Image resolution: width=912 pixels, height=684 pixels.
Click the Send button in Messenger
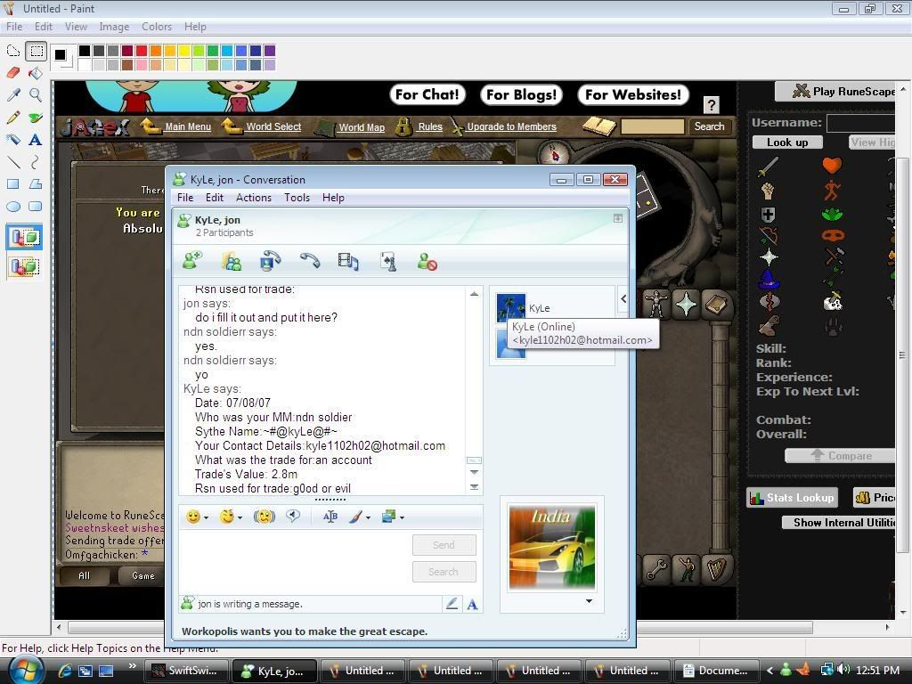pyautogui.click(x=444, y=545)
